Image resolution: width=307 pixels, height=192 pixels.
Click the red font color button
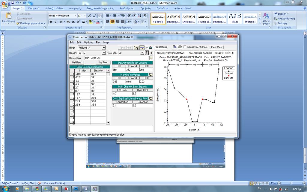coord(98,22)
